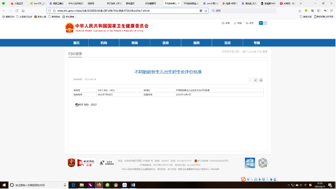The width and height of the screenshot is (336, 189).
Task: Increase article font size with A+ icon
Action: tap(255, 80)
